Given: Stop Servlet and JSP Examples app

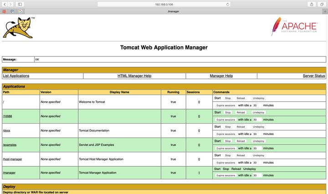Looking at the screenshot, I should tap(228, 141).
